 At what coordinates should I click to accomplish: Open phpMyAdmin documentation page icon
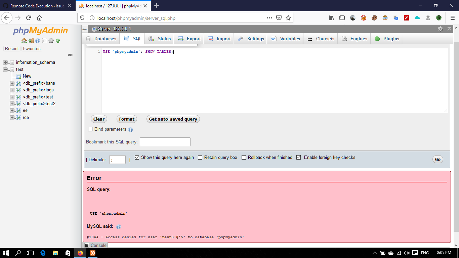pyautogui.click(x=44, y=41)
